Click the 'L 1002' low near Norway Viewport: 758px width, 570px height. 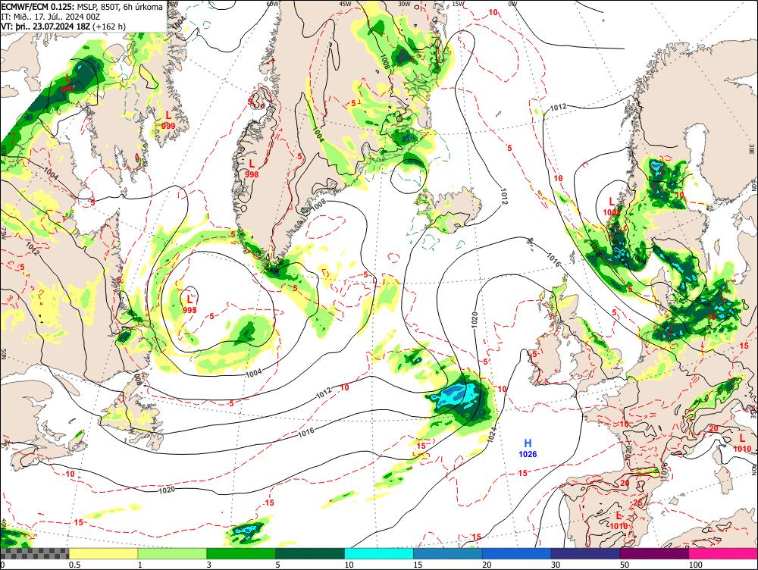(612, 206)
